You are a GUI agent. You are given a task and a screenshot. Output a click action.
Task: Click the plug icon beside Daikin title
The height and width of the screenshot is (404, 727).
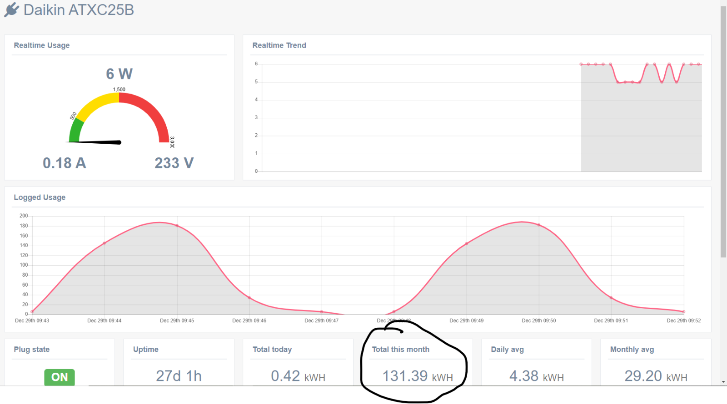click(x=12, y=10)
